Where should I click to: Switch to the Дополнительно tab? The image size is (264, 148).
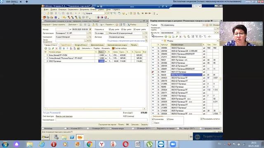[x=97, y=45]
